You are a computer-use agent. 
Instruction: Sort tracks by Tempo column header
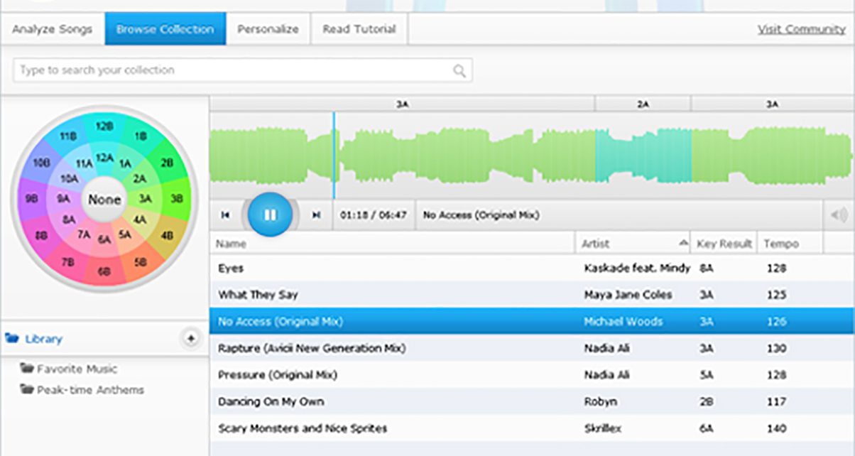tap(781, 244)
